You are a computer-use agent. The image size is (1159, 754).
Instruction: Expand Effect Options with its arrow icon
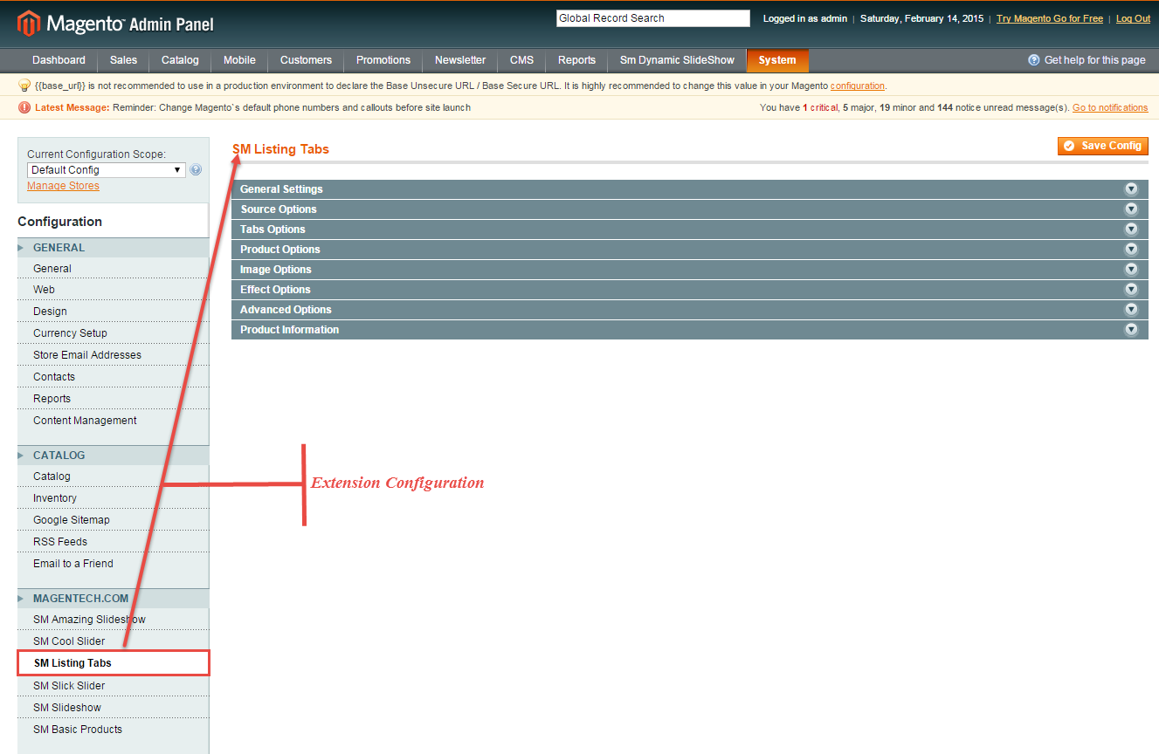click(x=1131, y=290)
